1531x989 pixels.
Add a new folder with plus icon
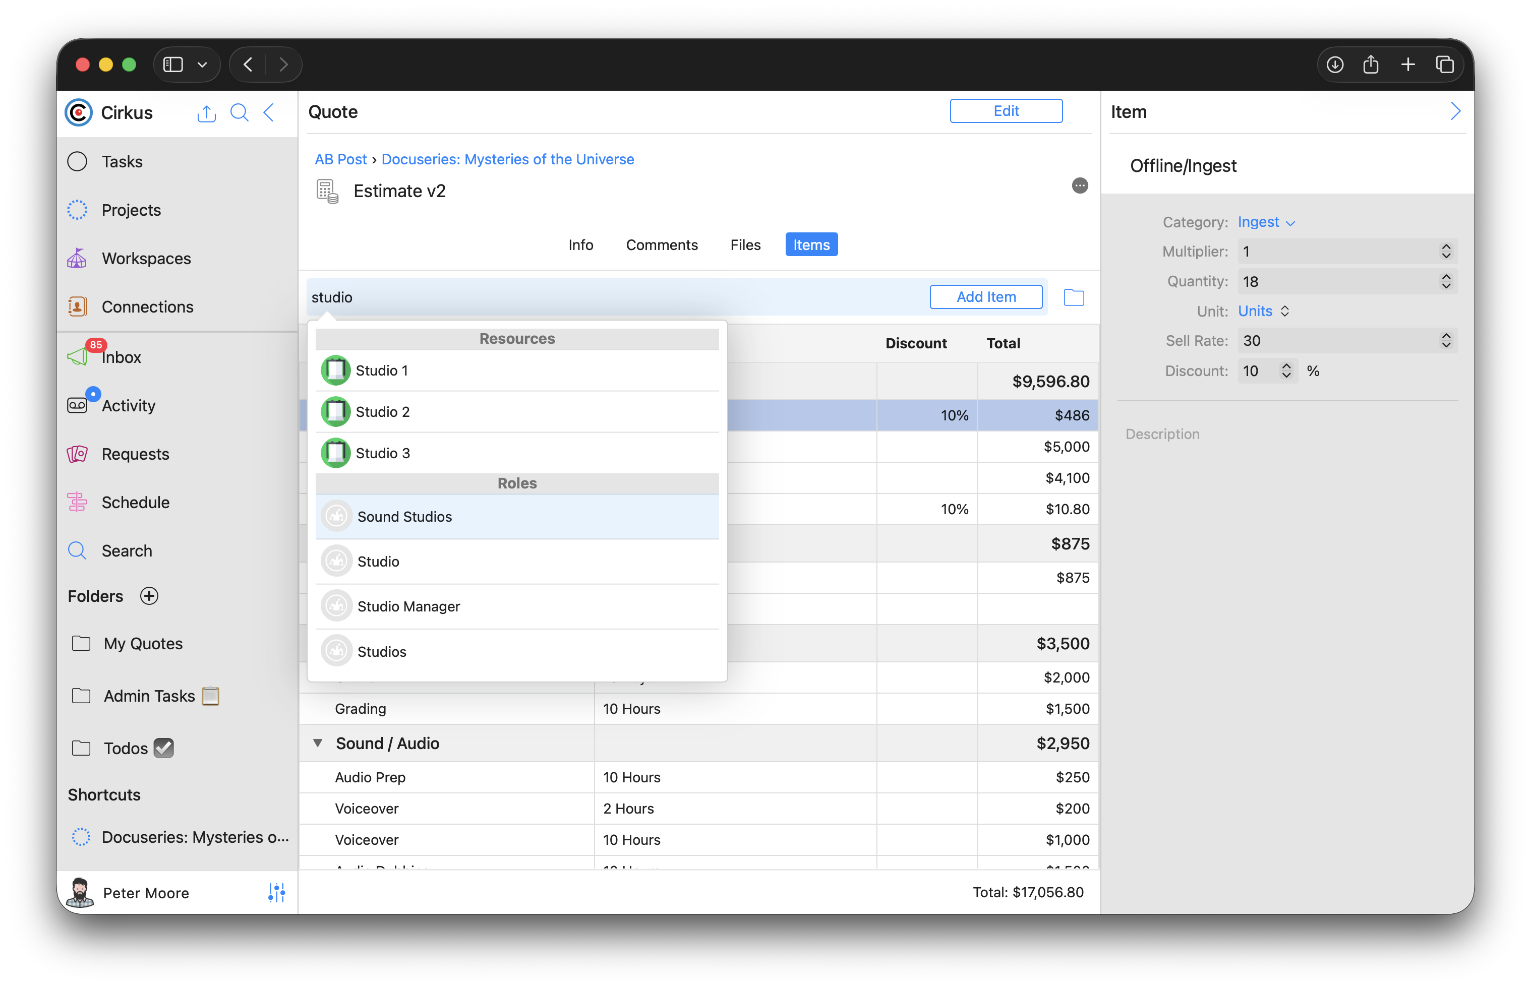tap(149, 596)
